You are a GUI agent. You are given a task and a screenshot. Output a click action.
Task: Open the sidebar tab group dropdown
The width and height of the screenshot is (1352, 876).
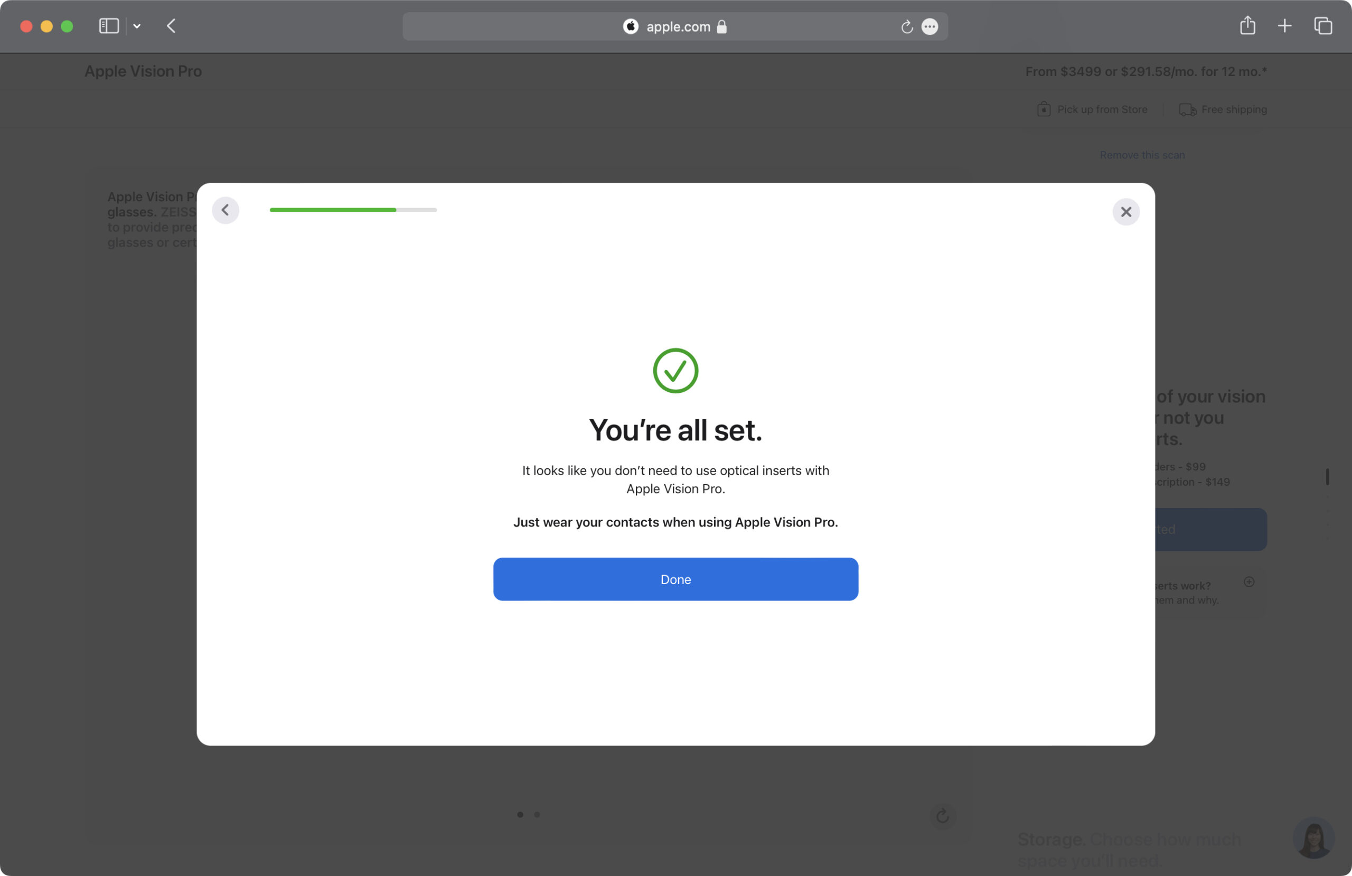[137, 26]
